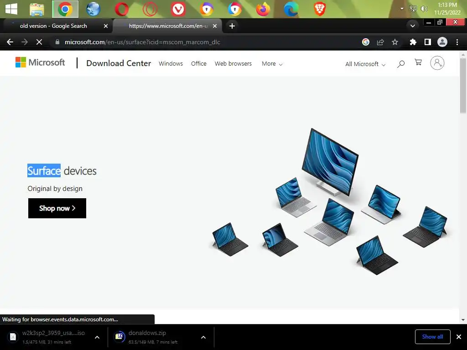Click the vertical page scrollbar thumb
The height and width of the screenshot is (350, 467).
click(x=463, y=86)
